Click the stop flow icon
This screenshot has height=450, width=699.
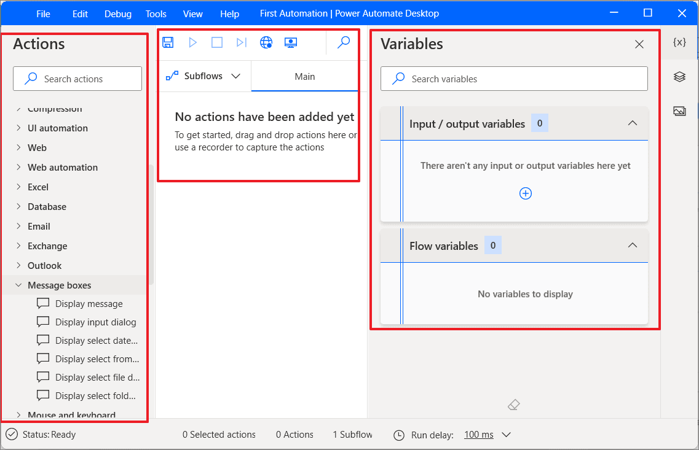coord(216,42)
